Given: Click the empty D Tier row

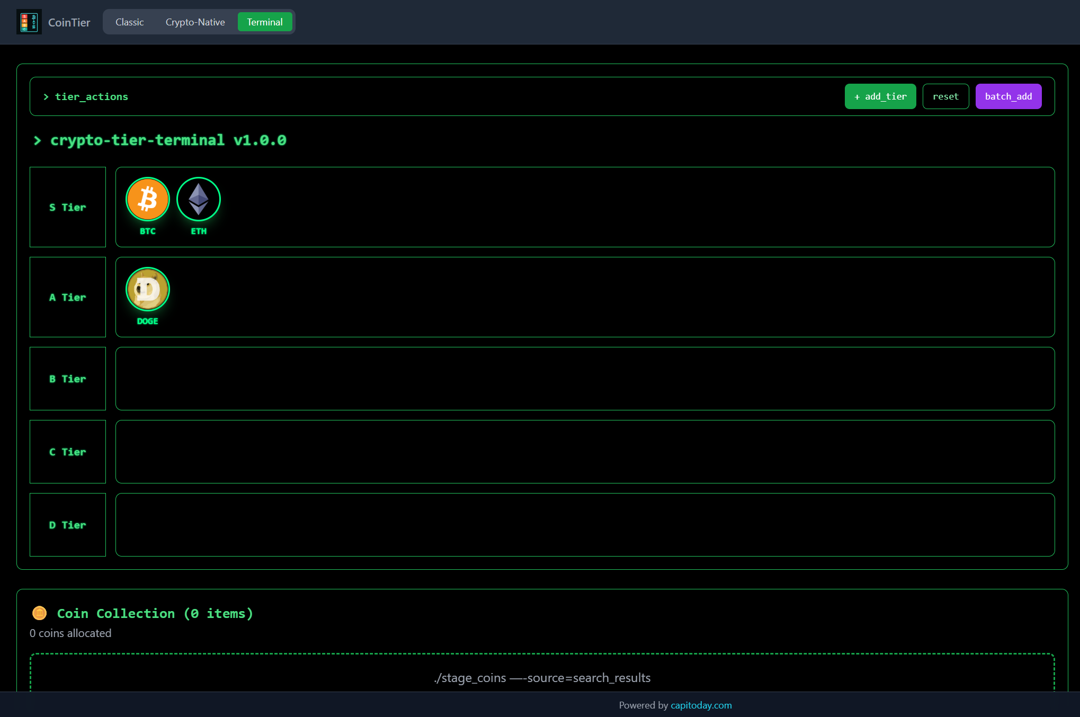Looking at the screenshot, I should coord(584,524).
